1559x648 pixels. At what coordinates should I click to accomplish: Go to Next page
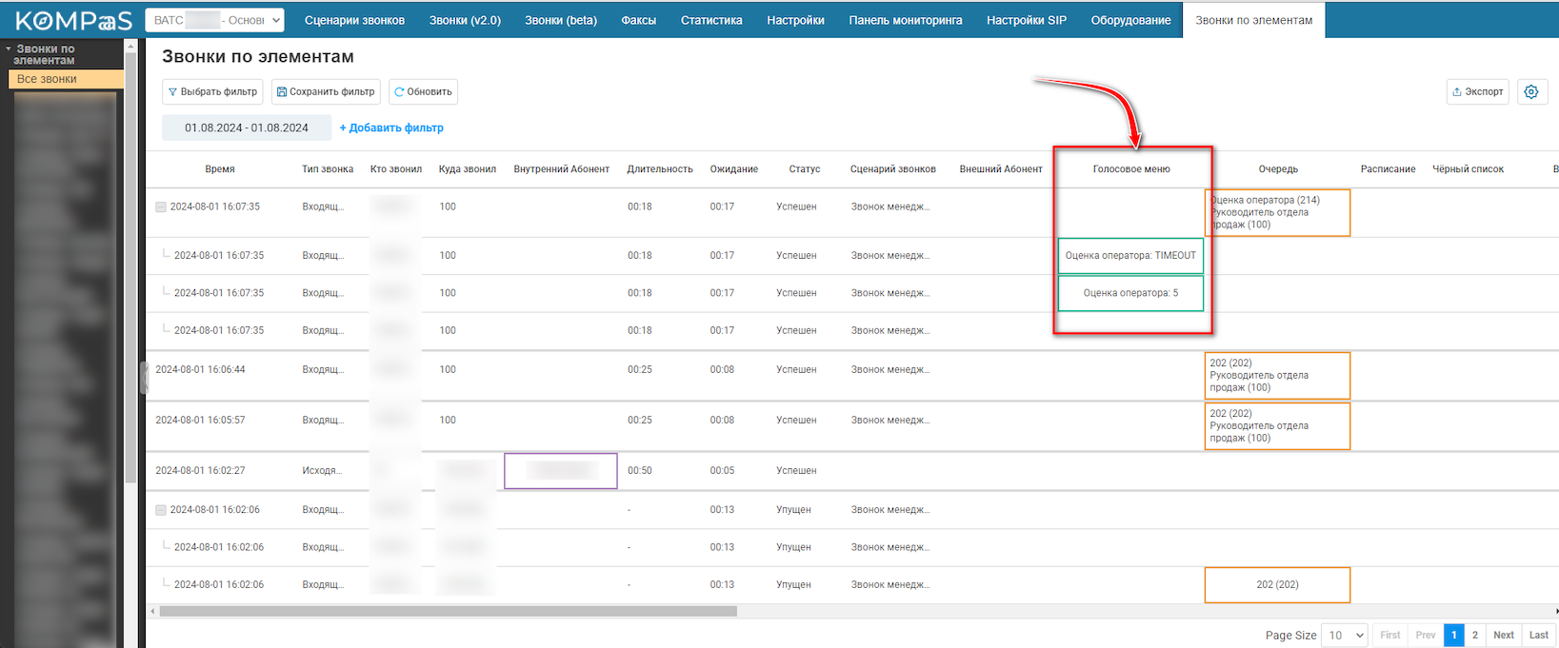tap(1504, 635)
